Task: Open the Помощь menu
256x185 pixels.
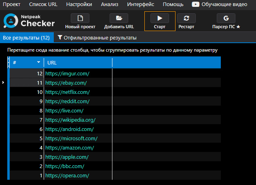Action: (x=173, y=4)
